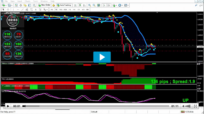Screen dimensions: 204x114
Task: Open the Profiles toolbar icon
Action: [9, 5]
